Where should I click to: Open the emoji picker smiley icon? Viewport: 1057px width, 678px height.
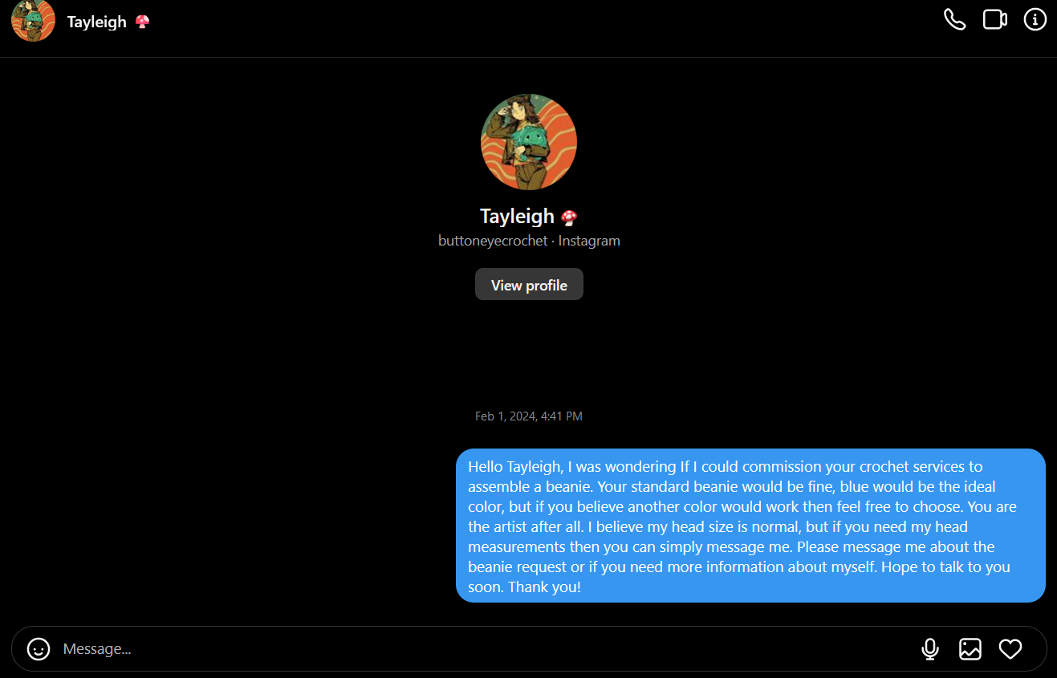coord(39,648)
